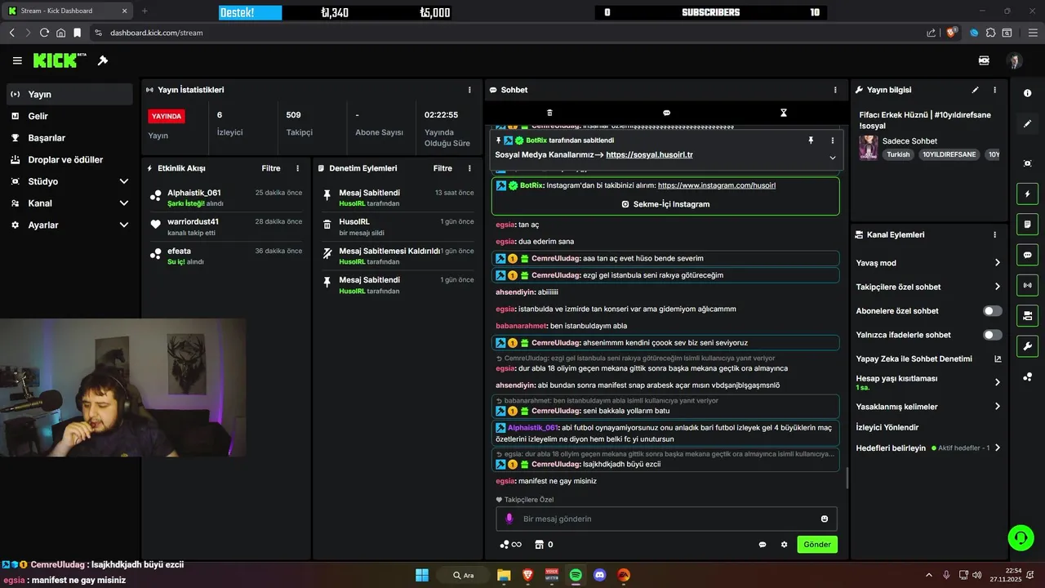Click the chat bubble icon in the Sohbet toolbar

[666, 113]
